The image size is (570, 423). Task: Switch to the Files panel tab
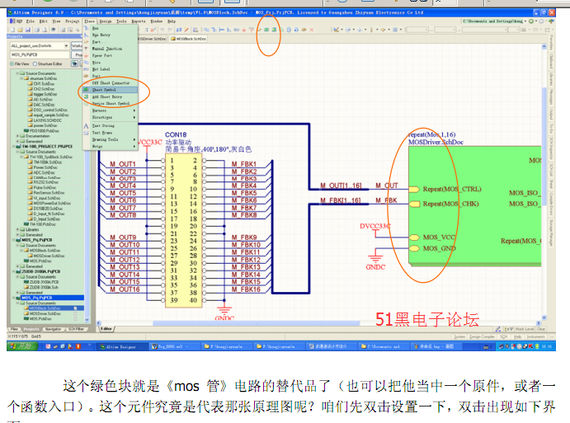tap(14, 329)
